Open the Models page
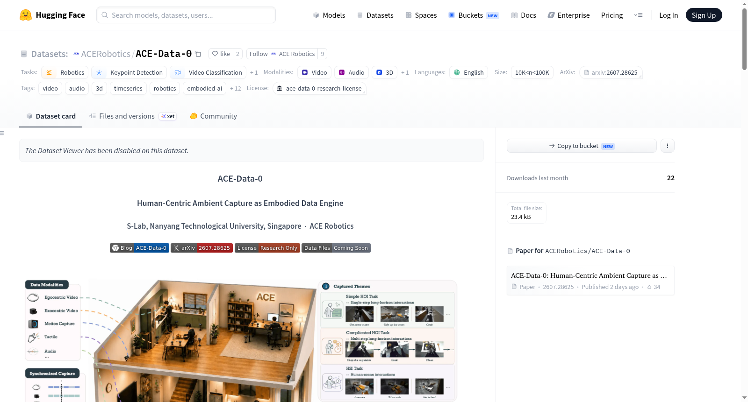 [x=329, y=15]
